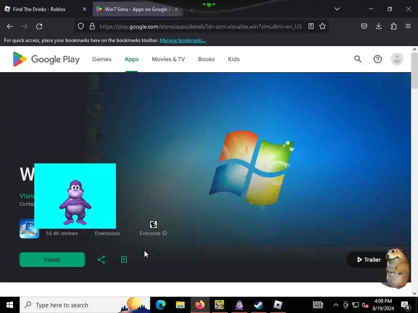
Task: Add the app to wishlist bookmark icon
Action: coord(124,260)
